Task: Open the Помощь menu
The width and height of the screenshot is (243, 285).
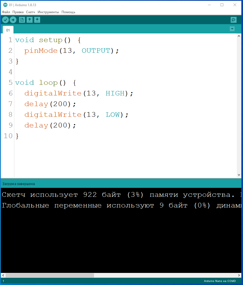Action: [x=68, y=12]
